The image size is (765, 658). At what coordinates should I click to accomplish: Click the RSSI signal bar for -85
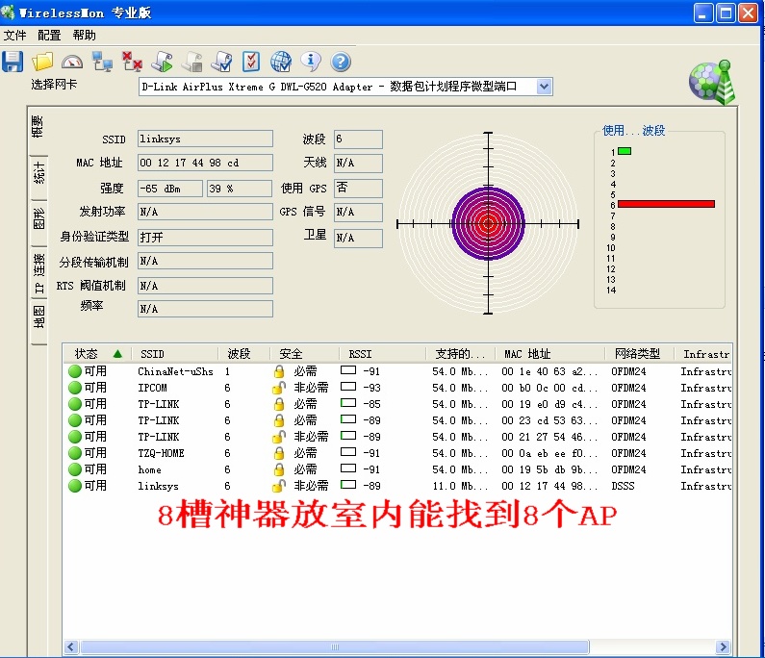348,403
